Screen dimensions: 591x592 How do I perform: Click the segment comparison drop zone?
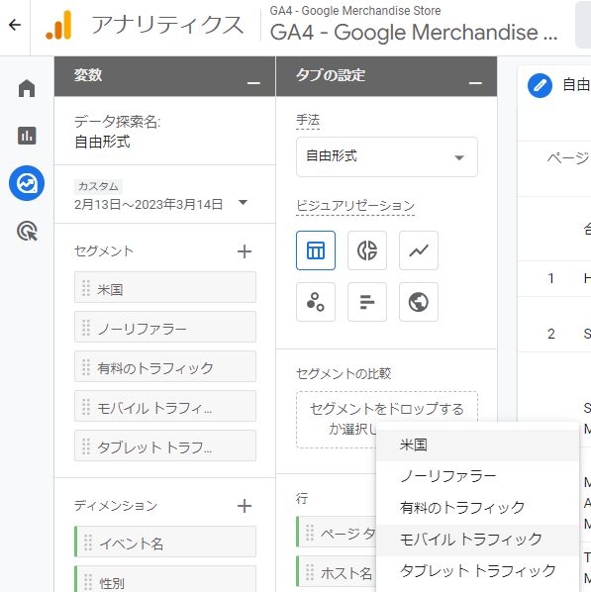click(x=387, y=420)
